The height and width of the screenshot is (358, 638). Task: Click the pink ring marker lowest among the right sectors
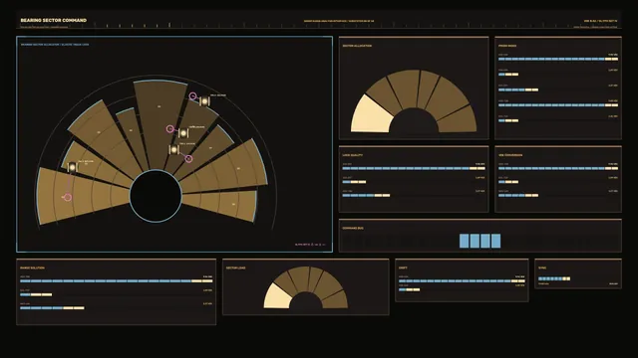pos(188,159)
